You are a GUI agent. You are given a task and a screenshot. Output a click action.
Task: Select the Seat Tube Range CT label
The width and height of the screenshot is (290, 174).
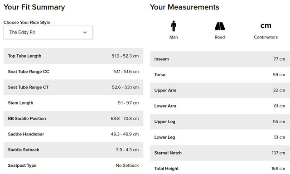(x=28, y=87)
